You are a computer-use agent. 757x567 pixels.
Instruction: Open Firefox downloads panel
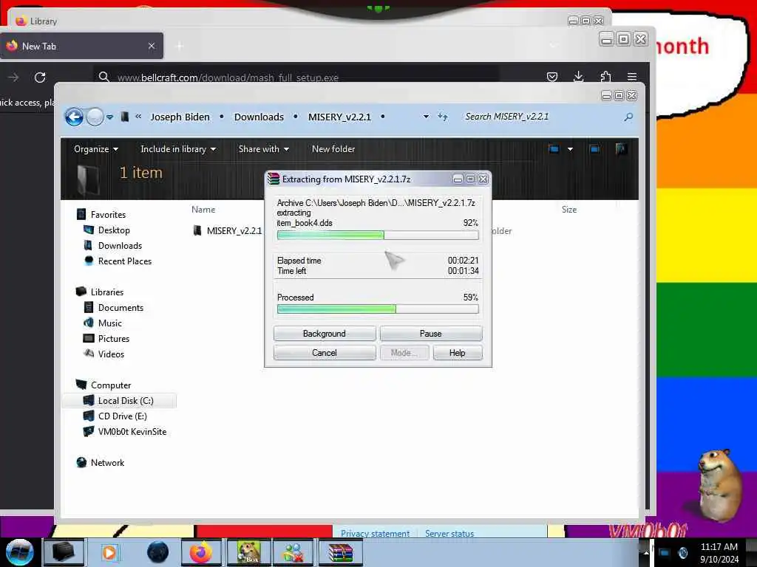pos(578,77)
